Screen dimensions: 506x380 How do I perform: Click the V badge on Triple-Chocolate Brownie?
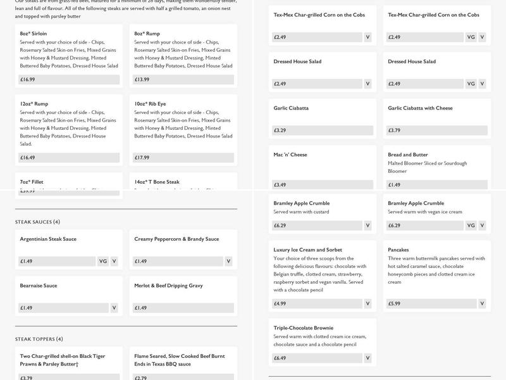click(367, 358)
